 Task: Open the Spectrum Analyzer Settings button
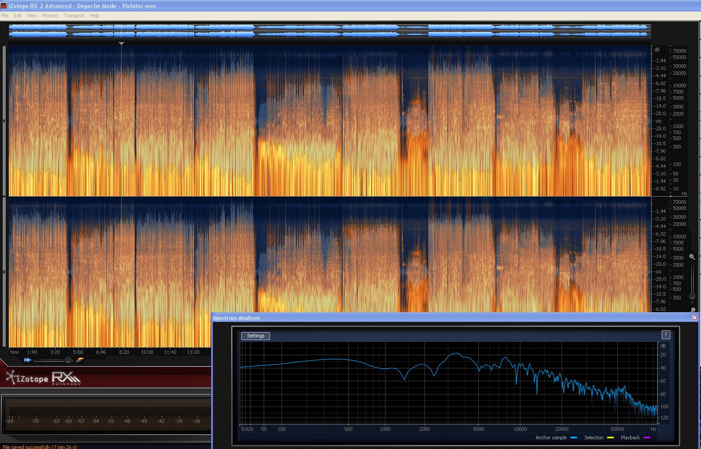[255, 336]
